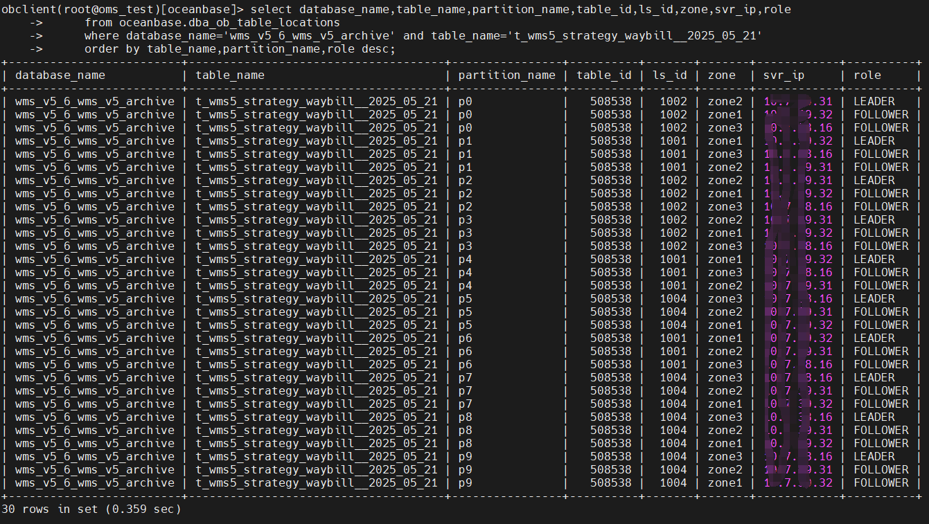Click ls_id 1001 in the p4 zone2 row

pyautogui.click(x=673, y=286)
